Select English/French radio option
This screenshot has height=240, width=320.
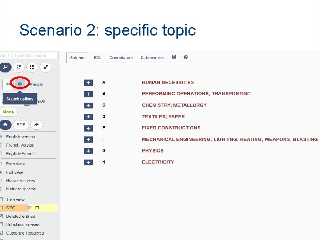tap(1, 153)
